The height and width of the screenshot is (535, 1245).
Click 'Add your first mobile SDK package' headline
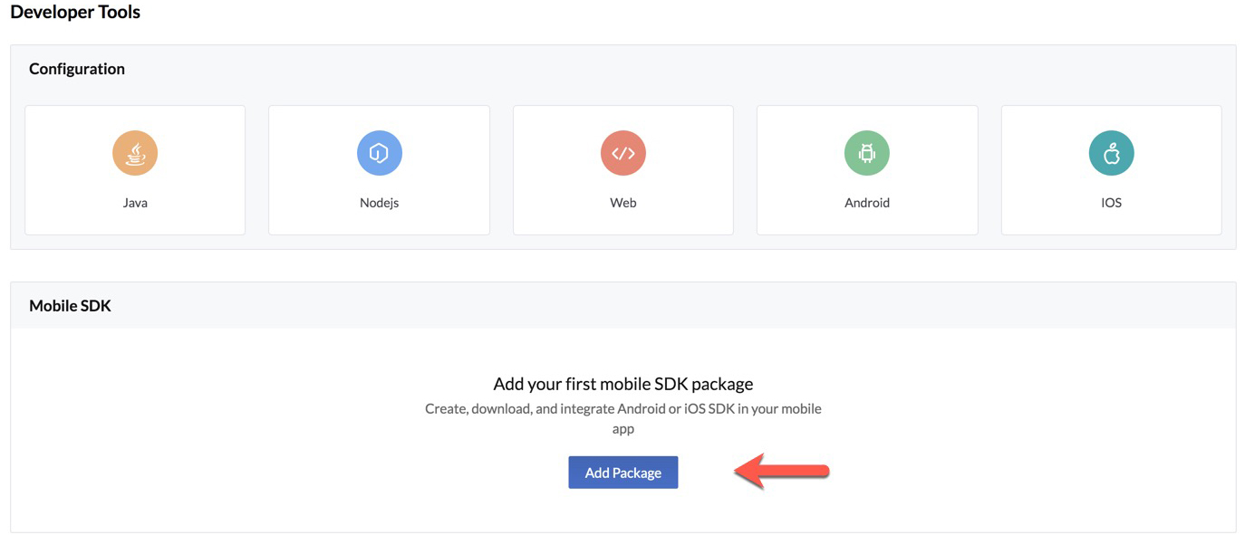coord(622,384)
